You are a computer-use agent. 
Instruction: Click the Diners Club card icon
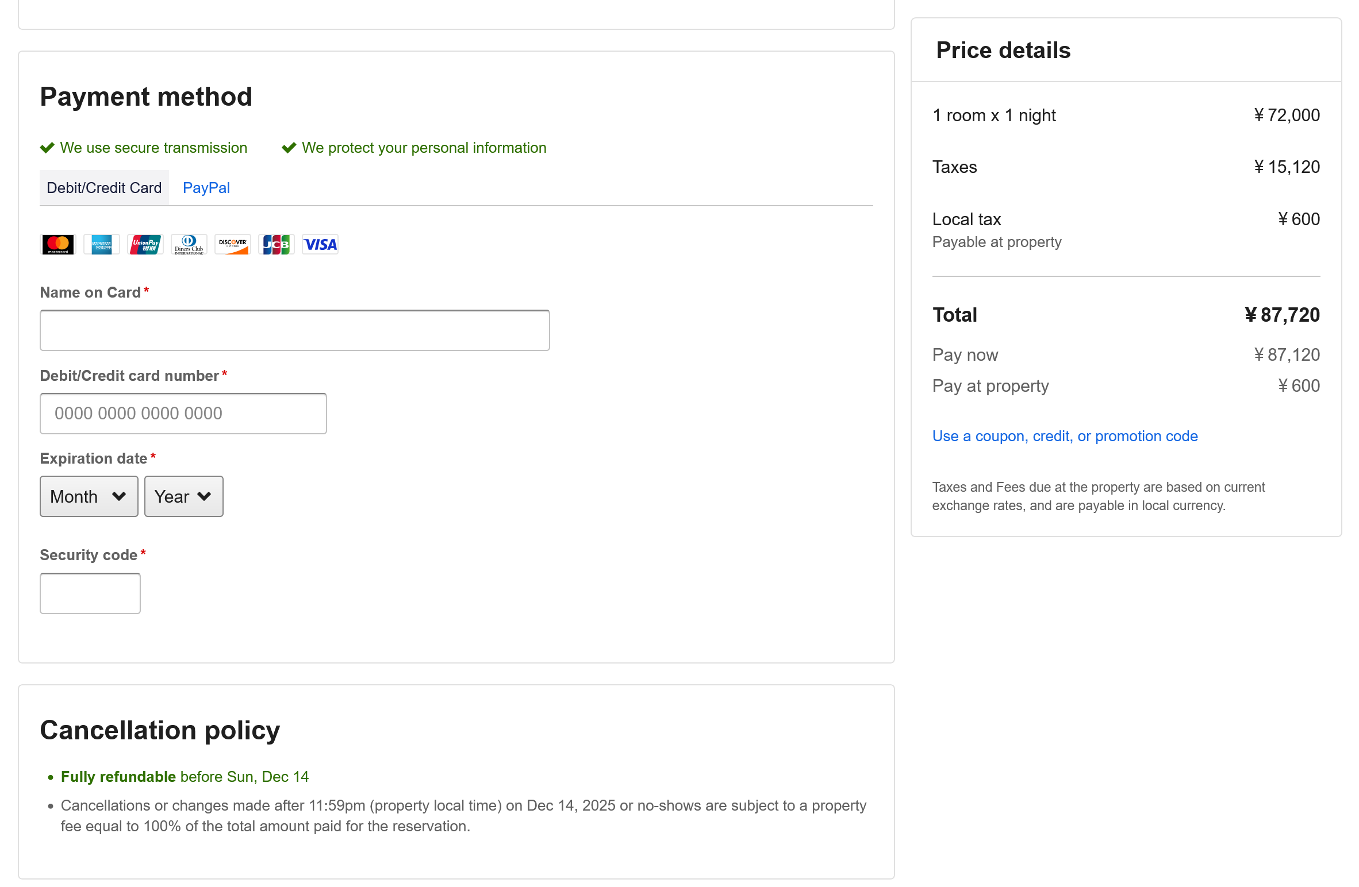tap(189, 245)
